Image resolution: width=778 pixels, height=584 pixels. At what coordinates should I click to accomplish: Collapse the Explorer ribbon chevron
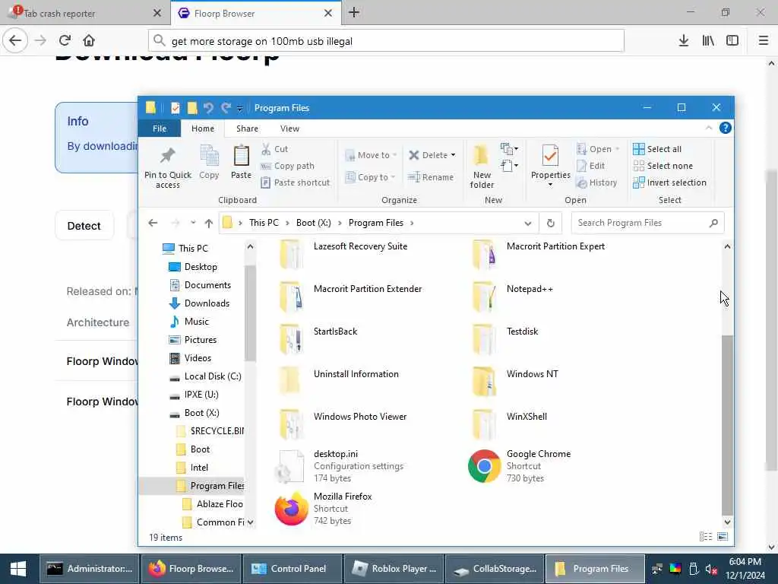[x=709, y=128]
